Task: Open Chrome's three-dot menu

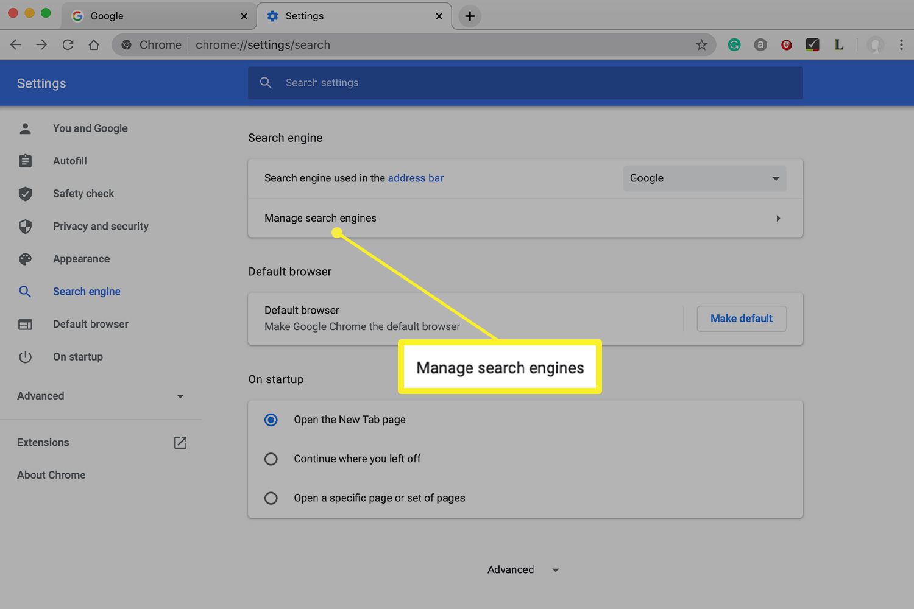Action: point(901,44)
